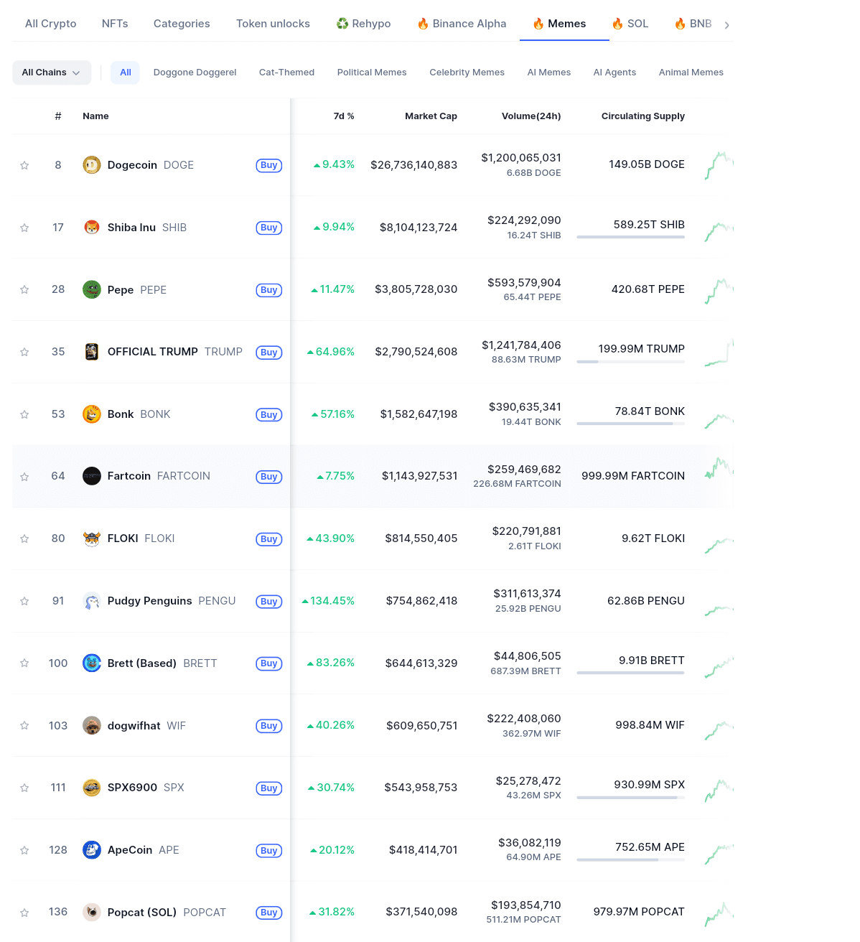The height and width of the screenshot is (942, 860).
Task: Expand more tabs with the right chevron arrow
Action: click(x=727, y=23)
